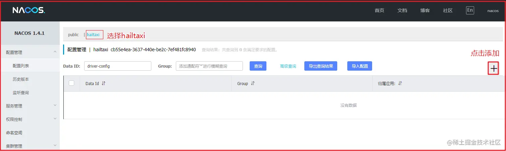Focus the Group search input field

[x=209, y=66]
